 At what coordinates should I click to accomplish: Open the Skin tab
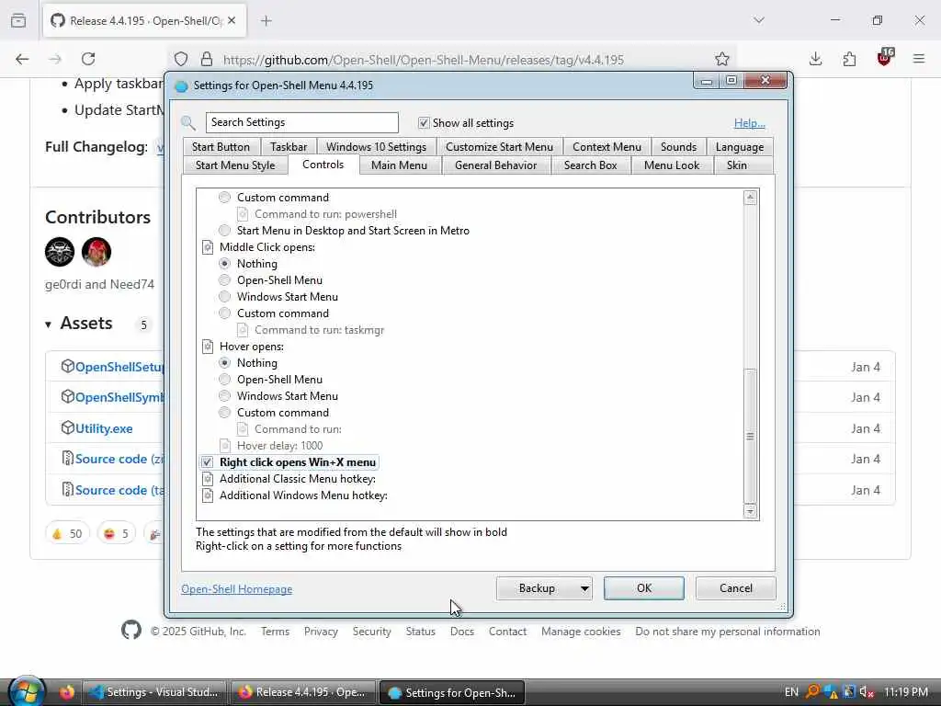click(737, 165)
